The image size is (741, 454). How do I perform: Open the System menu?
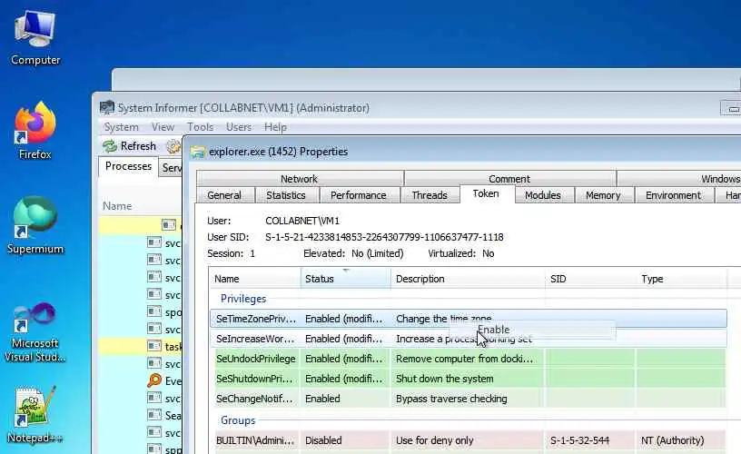point(122,127)
